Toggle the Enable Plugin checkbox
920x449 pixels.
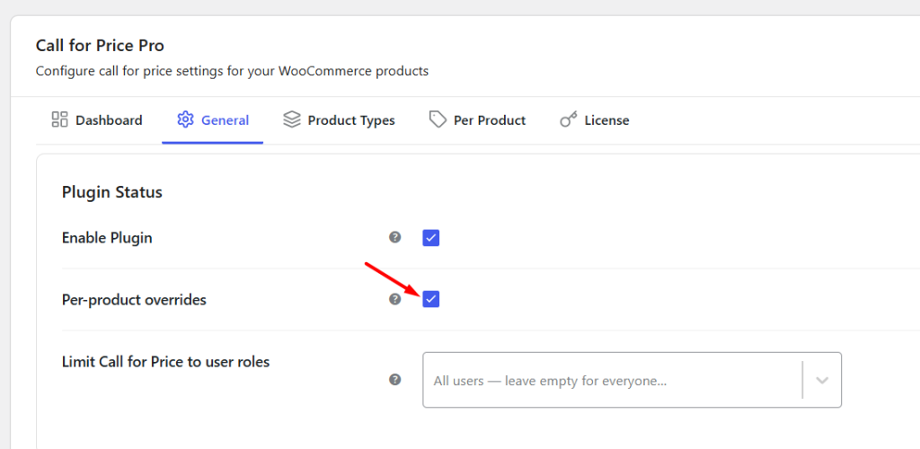coord(430,238)
